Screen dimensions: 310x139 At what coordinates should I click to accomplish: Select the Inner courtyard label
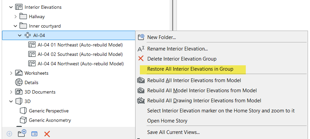coord(45,26)
